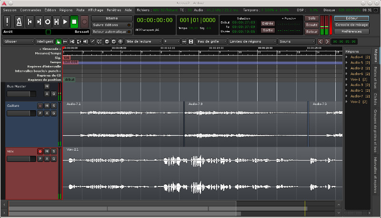Screen dimensions: 381x218
Task: Open the Piste menu
Action: tap(80, 9)
